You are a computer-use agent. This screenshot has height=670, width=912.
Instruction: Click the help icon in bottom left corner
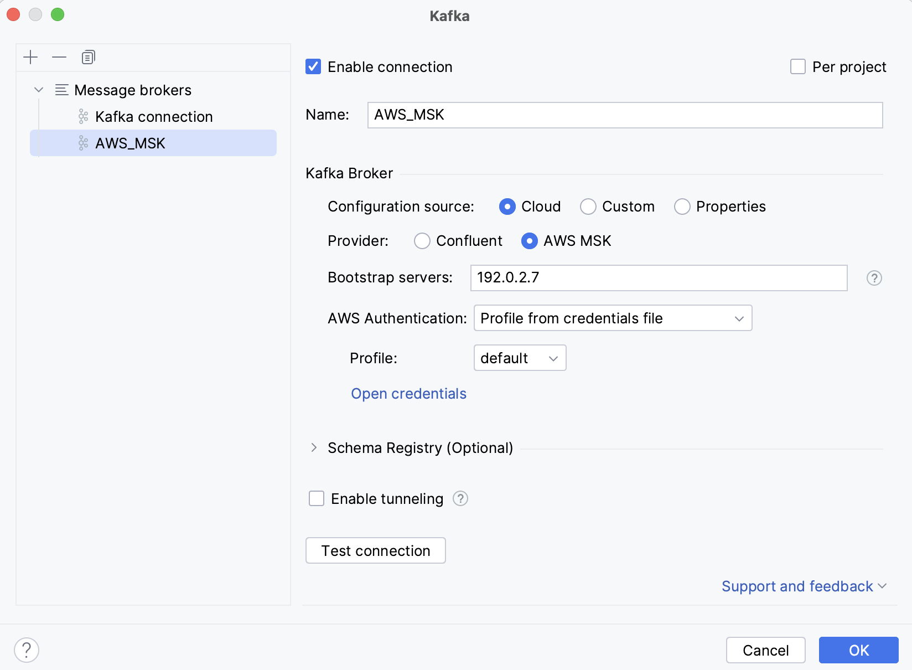click(x=26, y=650)
